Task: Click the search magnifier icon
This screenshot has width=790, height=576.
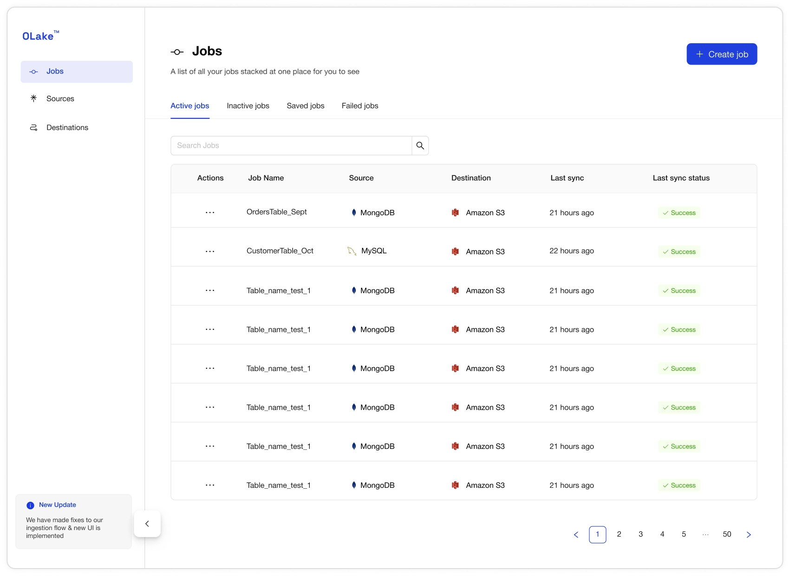Action: point(420,145)
